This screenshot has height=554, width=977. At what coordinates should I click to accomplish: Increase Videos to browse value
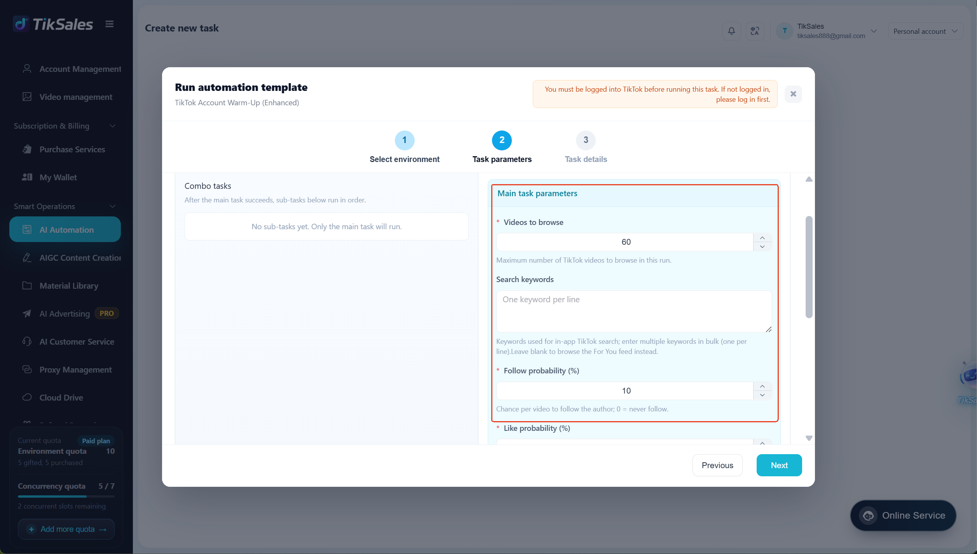[762, 238]
